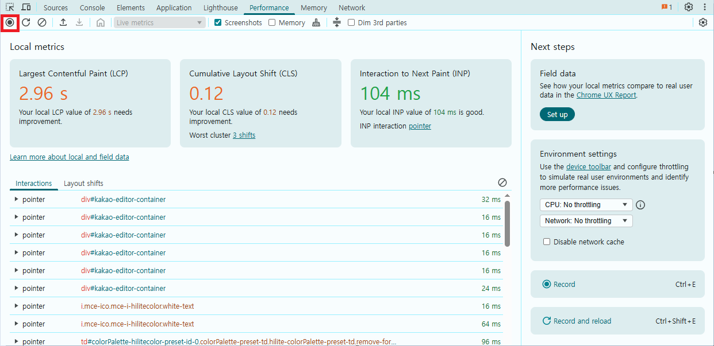Click the INP interaction pointer link
This screenshot has height=346, width=714.
point(420,126)
